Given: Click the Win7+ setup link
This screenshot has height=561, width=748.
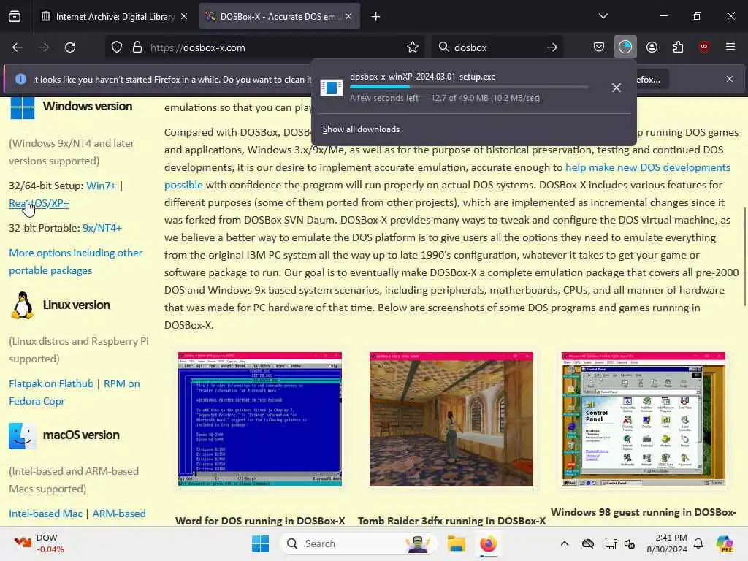Looking at the screenshot, I should (x=101, y=186).
